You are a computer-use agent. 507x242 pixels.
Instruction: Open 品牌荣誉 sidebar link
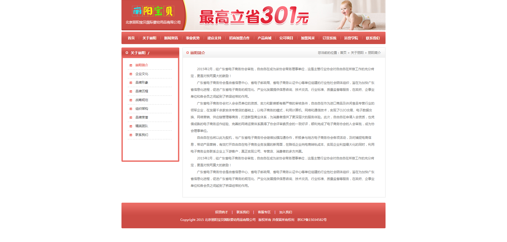(x=142, y=117)
